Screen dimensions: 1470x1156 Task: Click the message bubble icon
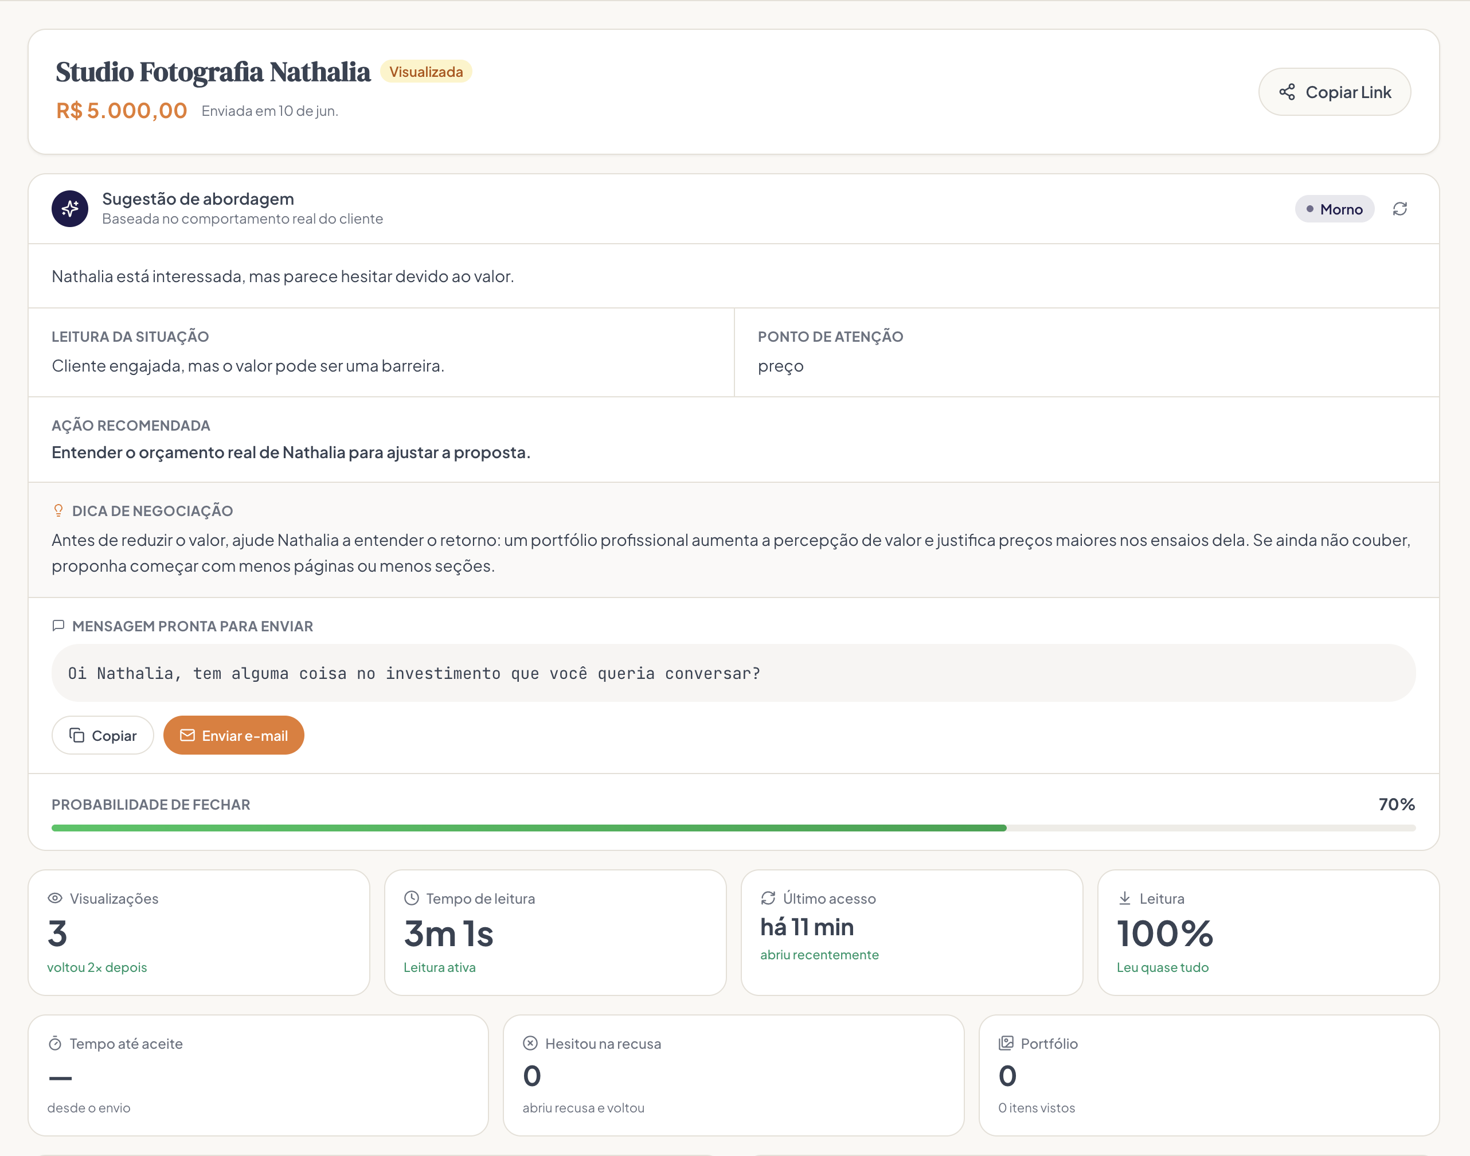point(58,626)
